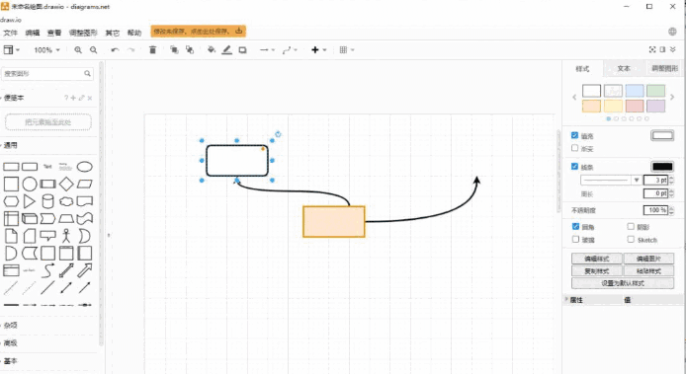
Task: Click the redo arrow icon
Action: point(130,49)
